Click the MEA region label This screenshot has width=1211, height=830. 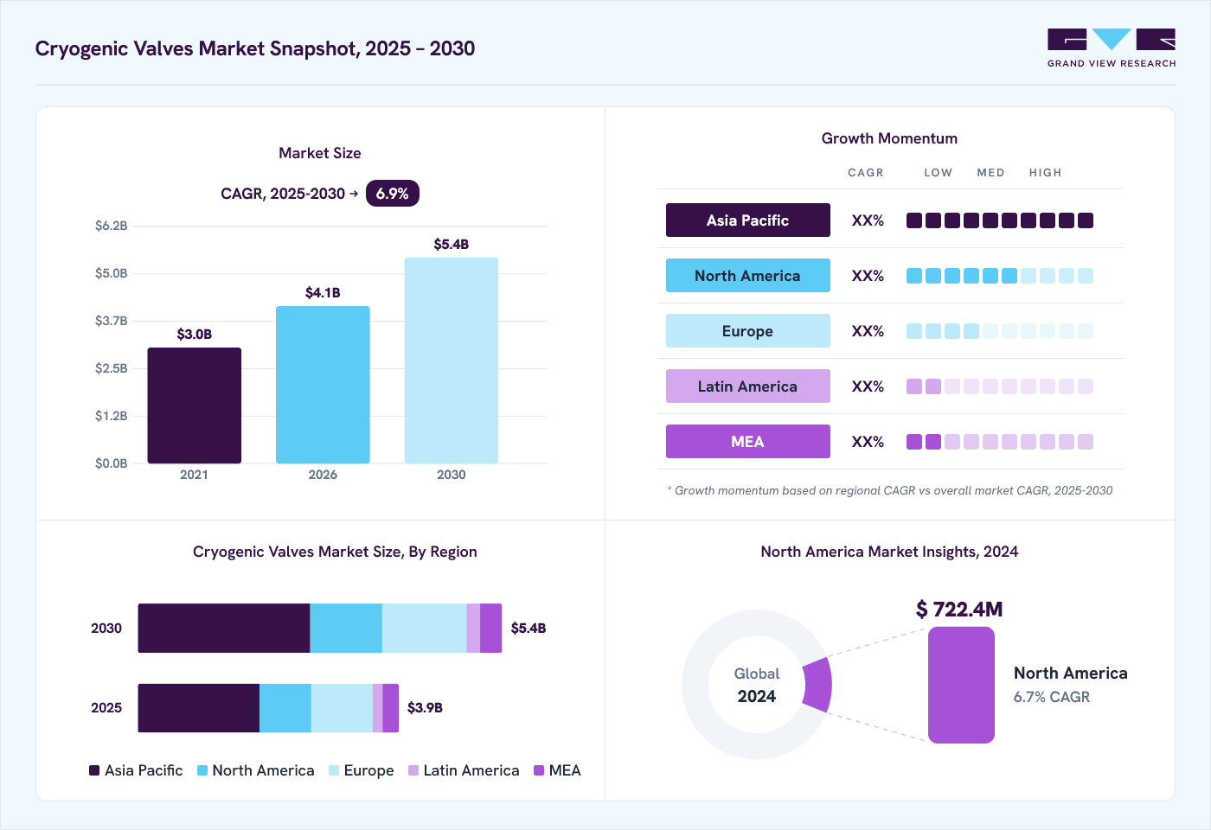[x=748, y=442]
